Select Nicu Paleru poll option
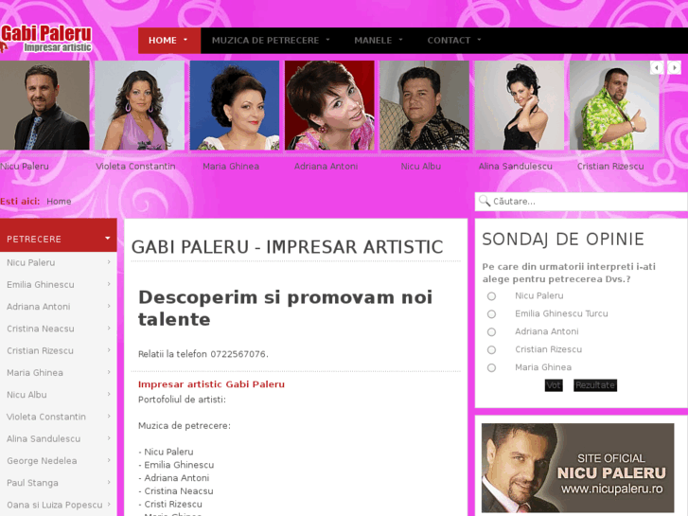The width and height of the screenshot is (688, 516). [x=491, y=296]
